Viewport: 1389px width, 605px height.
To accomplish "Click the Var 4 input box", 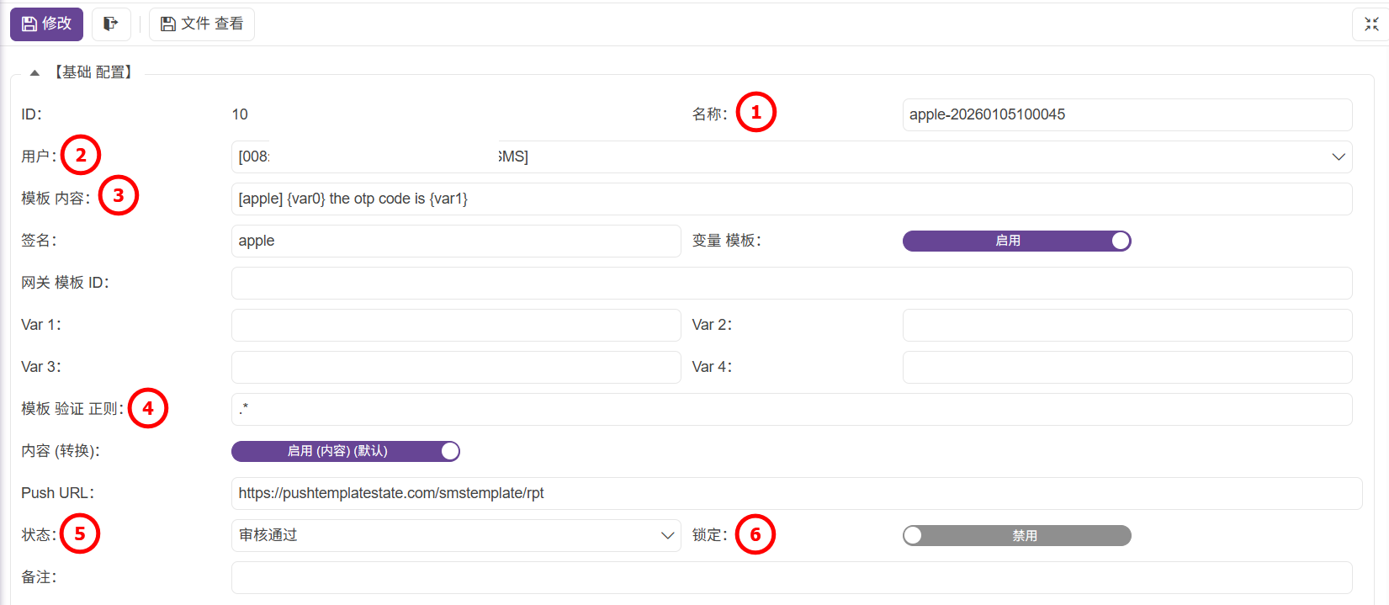I will pos(1127,368).
